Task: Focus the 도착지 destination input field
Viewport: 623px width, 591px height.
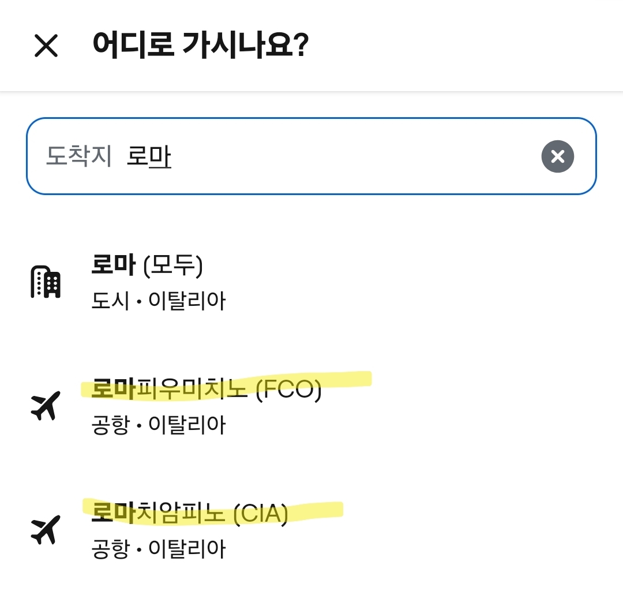Action: pyautogui.click(x=346, y=156)
